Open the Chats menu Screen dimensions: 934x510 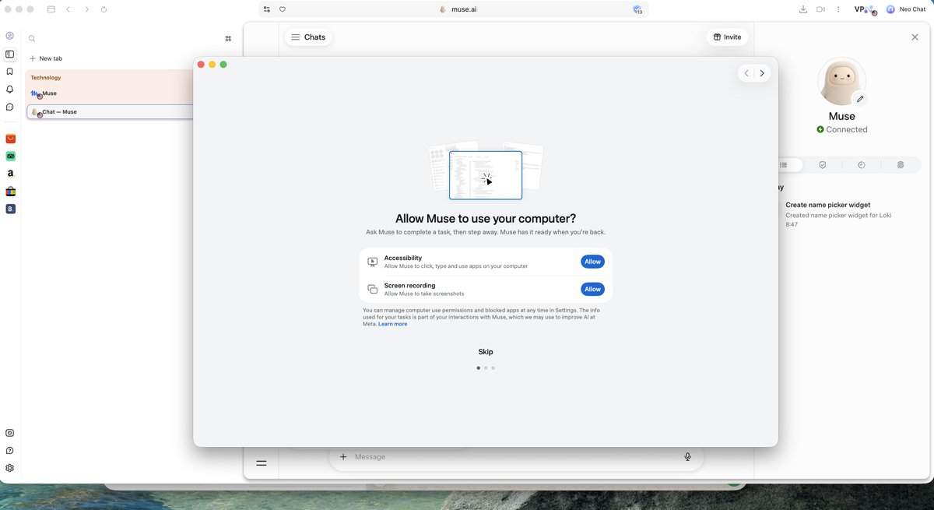pyautogui.click(x=308, y=37)
